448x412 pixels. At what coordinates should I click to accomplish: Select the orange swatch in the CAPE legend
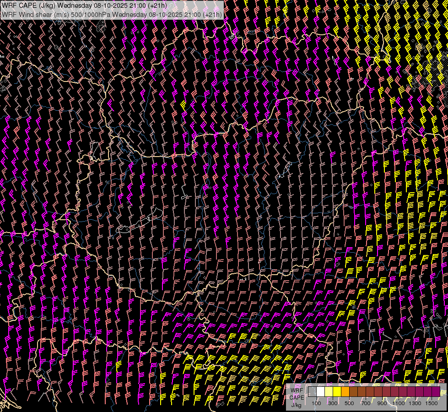(345, 392)
